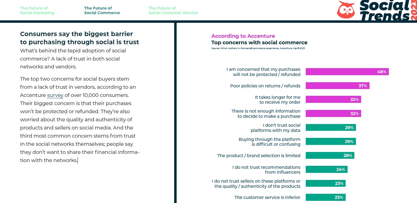Click the 32% not enough information bar
The width and height of the screenshot is (417, 203).
(x=333, y=113)
